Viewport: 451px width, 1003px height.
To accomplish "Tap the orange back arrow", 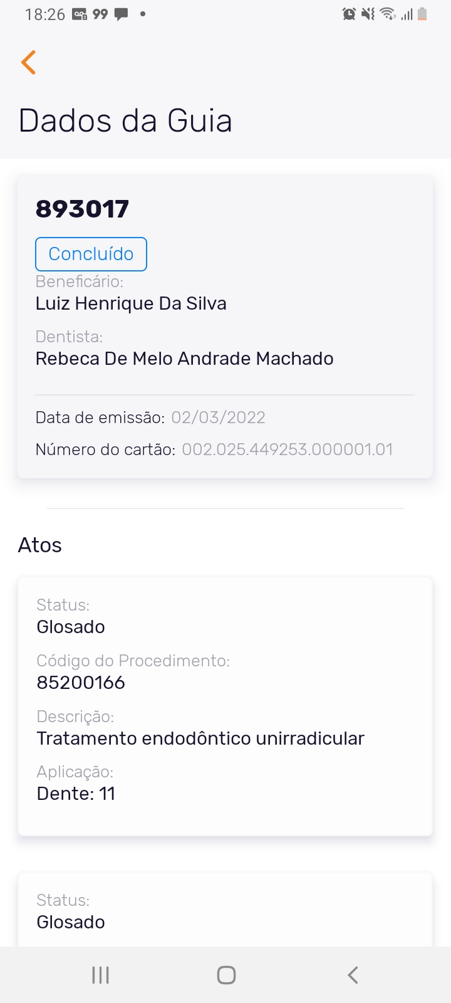I will 29,63.
